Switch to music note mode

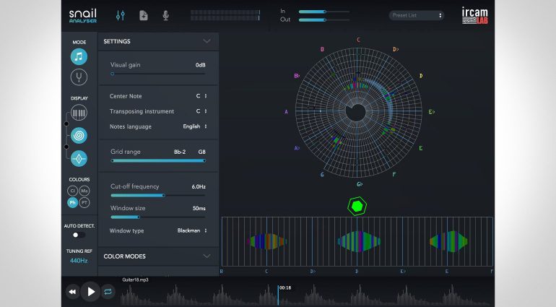point(79,56)
